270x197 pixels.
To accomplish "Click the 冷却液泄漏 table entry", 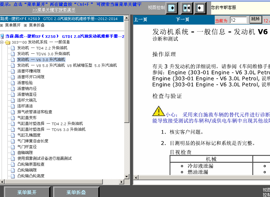I will click(200, 166).
